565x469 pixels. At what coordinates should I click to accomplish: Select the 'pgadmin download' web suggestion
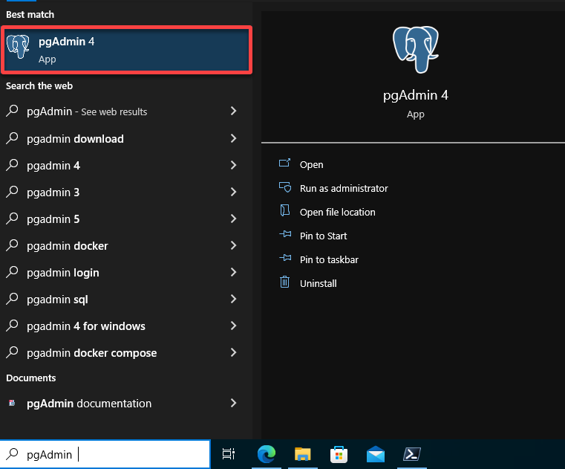click(75, 139)
